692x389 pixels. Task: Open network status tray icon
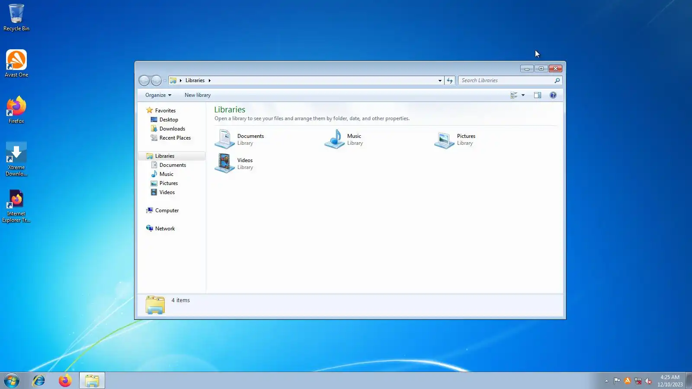point(638,381)
